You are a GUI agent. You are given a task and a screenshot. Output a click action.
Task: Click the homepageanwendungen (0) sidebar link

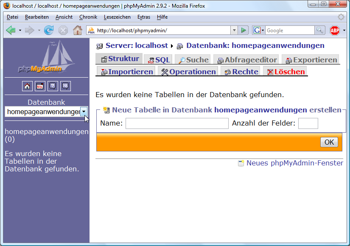coord(47,135)
